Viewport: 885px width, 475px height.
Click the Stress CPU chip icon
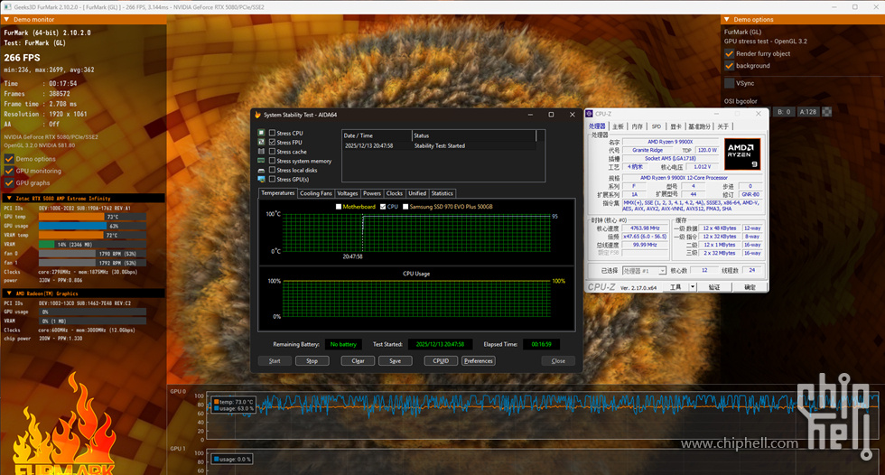tap(261, 133)
